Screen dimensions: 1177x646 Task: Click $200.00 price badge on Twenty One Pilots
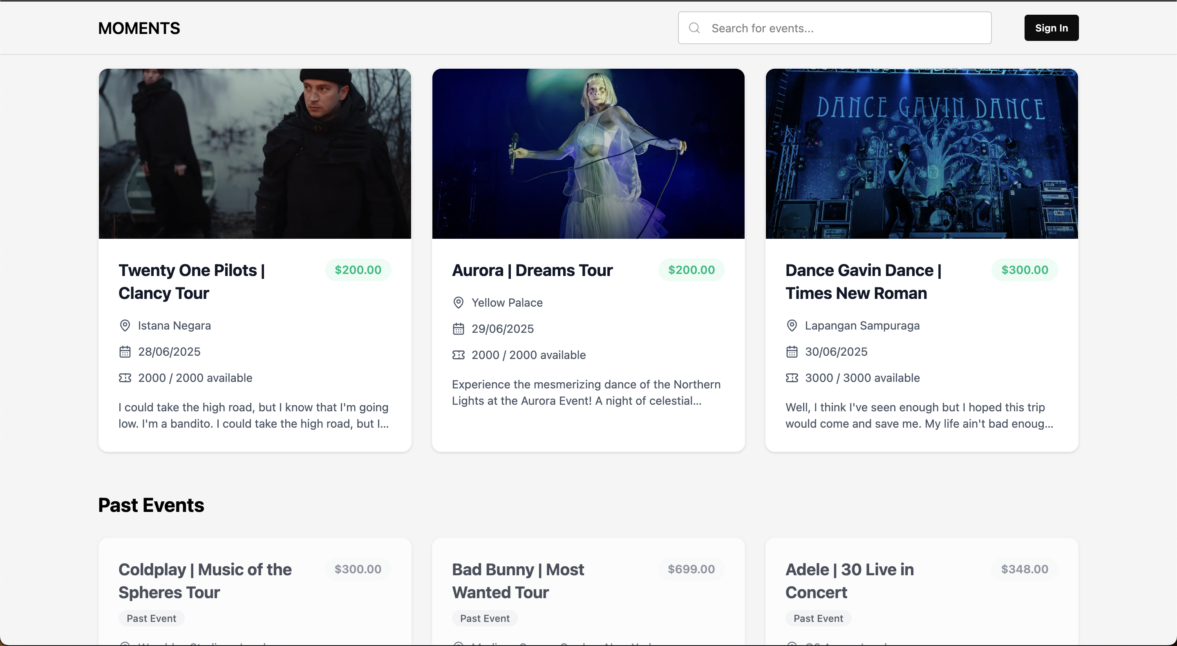point(358,270)
